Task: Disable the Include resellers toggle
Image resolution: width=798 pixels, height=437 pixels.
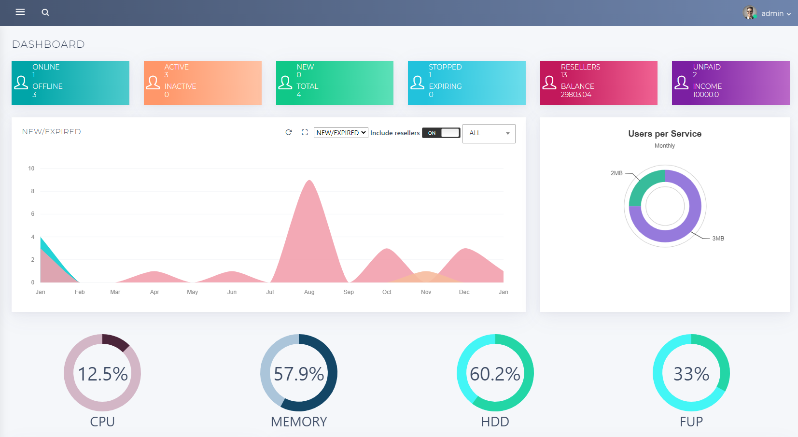Action: (x=441, y=133)
